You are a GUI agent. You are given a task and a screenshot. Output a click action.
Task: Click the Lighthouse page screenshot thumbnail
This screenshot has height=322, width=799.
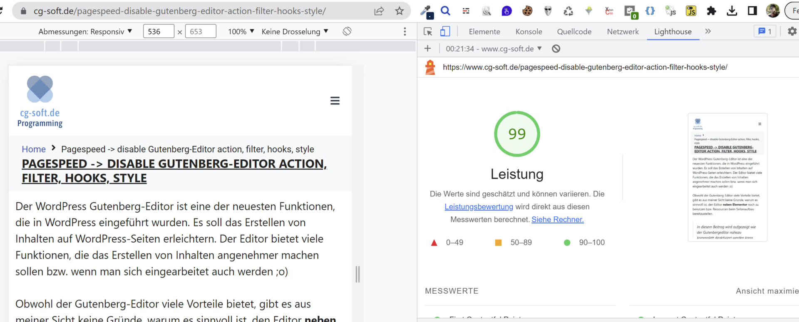click(727, 177)
